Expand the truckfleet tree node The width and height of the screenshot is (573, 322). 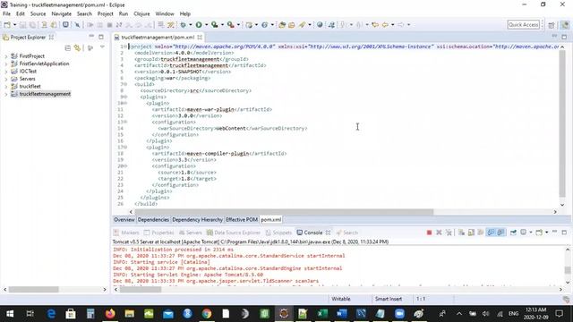pyautogui.click(x=6, y=87)
